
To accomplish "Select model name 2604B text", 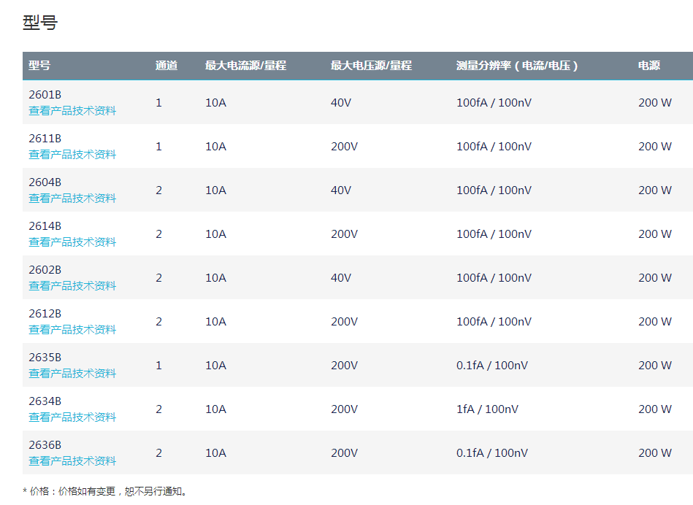I will click(x=45, y=182).
